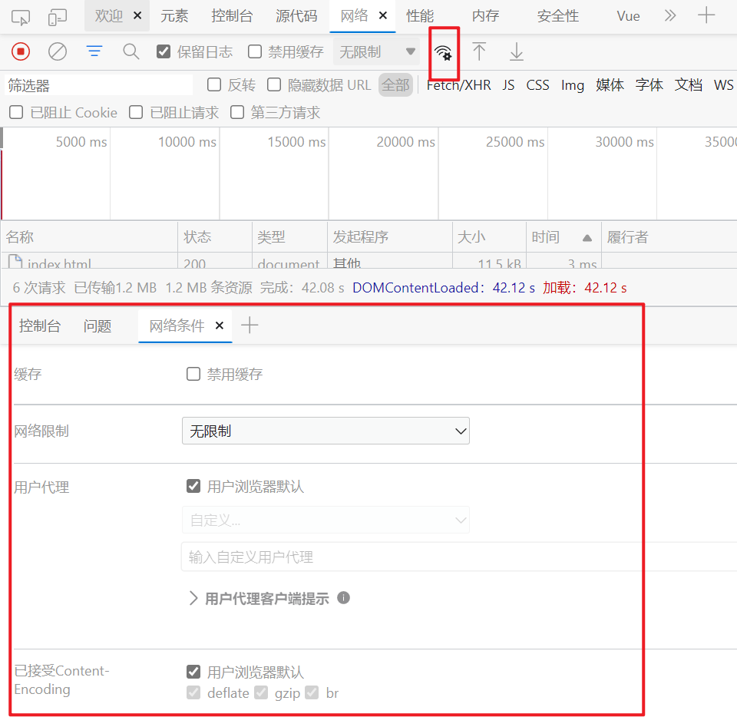737x717 pixels.
Task: Show more DevTools tabs via double chevron
Action: [670, 15]
